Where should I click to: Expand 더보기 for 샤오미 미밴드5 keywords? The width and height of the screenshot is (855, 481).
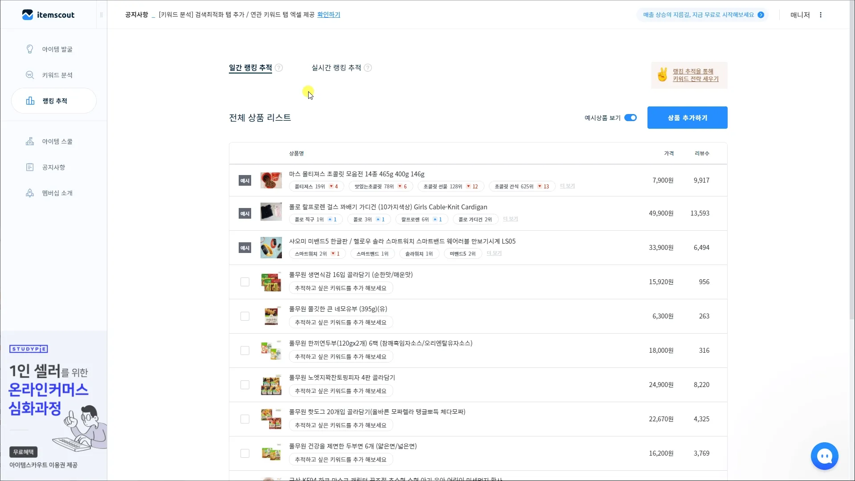pyautogui.click(x=494, y=253)
